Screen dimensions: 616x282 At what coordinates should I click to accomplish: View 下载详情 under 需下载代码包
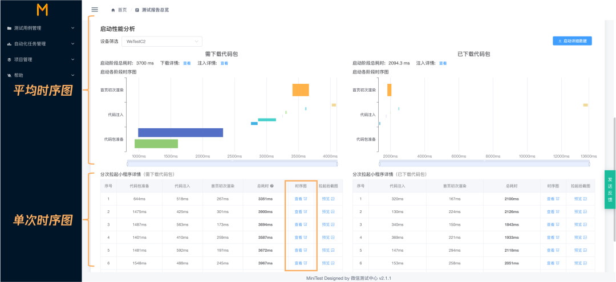187,63
